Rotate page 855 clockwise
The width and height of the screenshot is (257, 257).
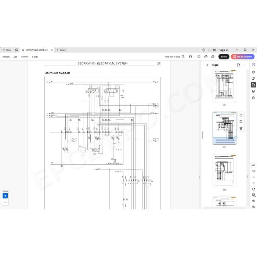pos(241,115)
